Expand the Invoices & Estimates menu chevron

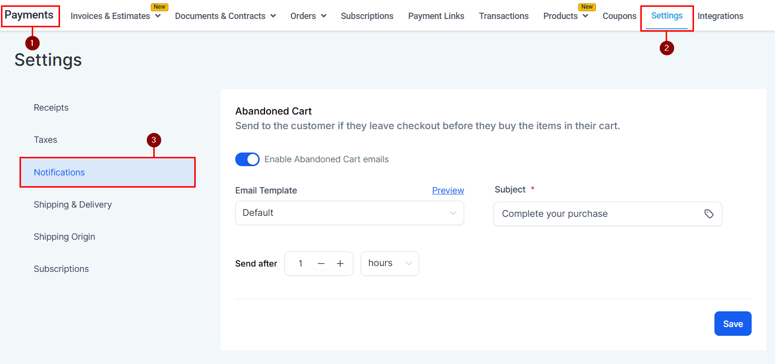pos(158,16)
